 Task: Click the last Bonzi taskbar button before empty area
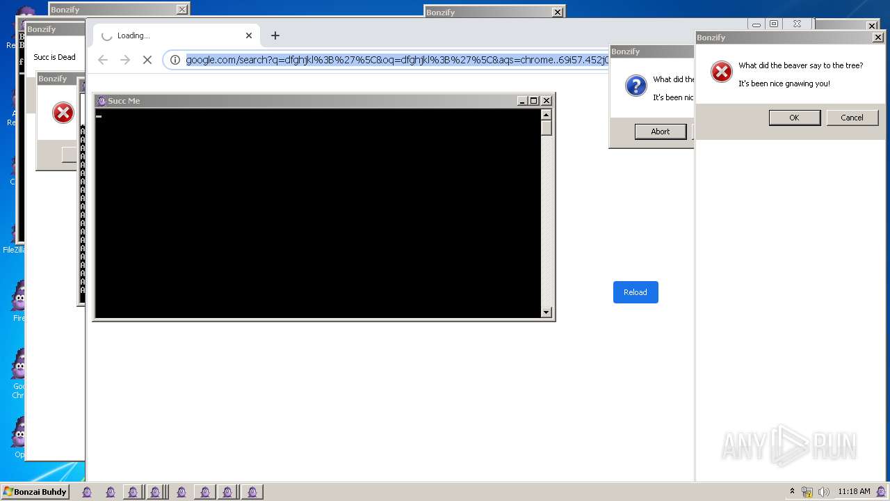[x=252, y=492]
